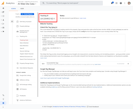Open Customization dashboards icon in sidebar
The height and width of the screenshot is (109, 133).
(x=3, y=12)
